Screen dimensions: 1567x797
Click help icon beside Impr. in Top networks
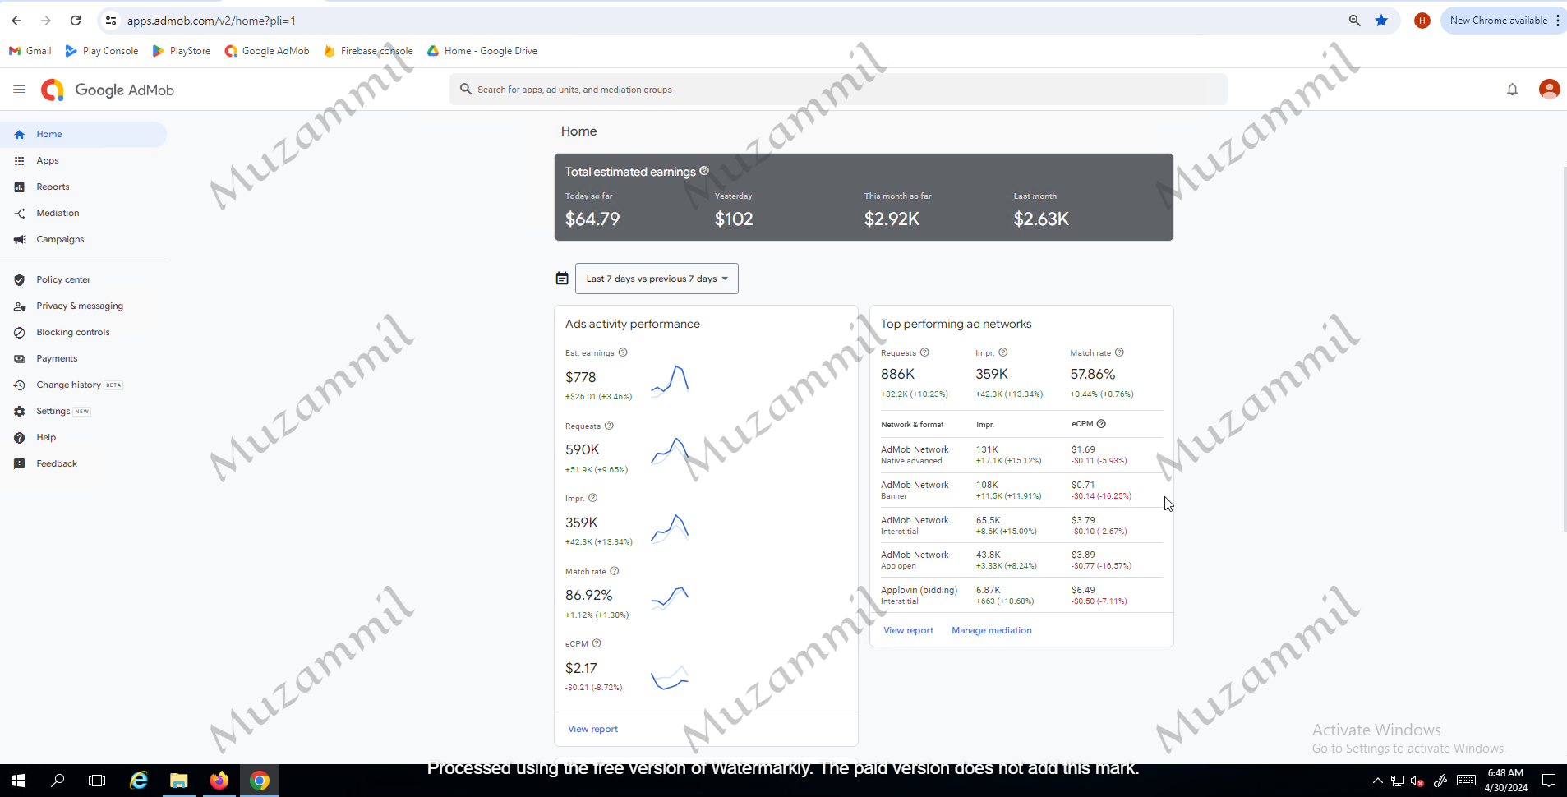1002,352
